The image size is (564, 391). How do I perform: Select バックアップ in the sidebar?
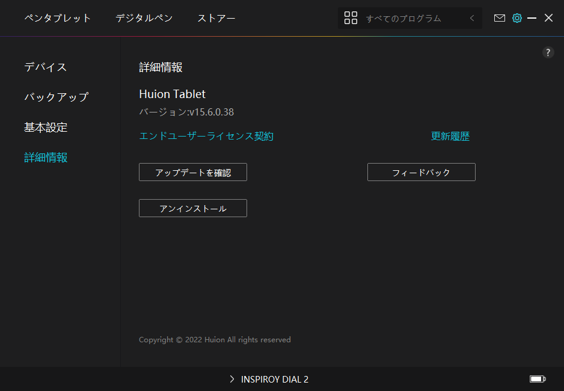click(56, 97)
